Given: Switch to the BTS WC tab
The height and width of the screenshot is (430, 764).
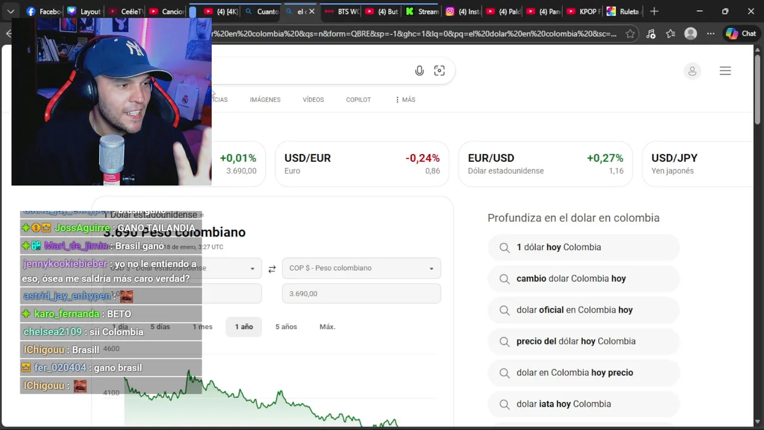Looking at the screenshot, I should (342, 11).
